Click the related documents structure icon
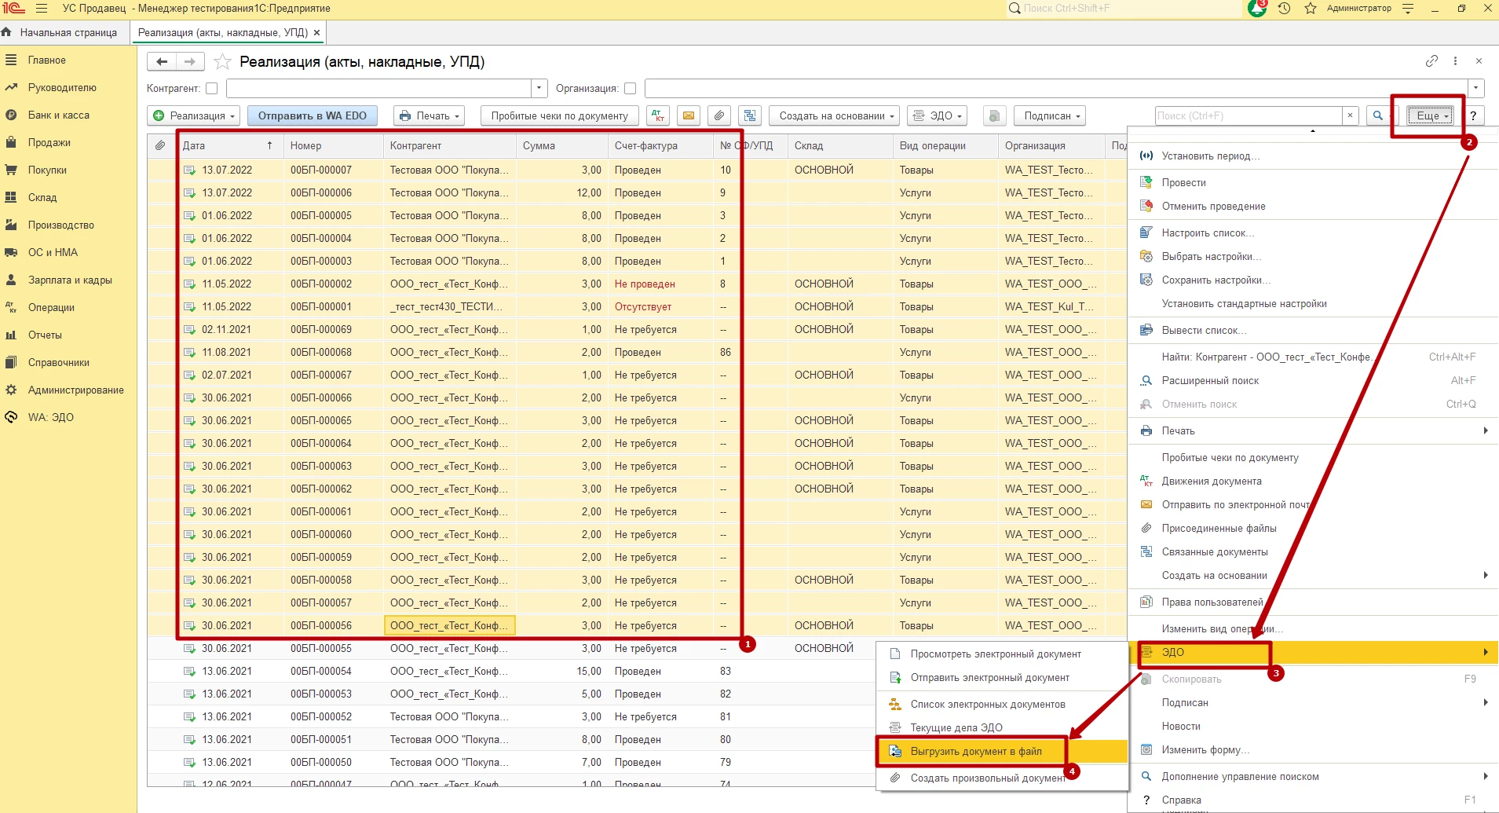The height and width of the screenshot is (813, 1499). tap(750, 115)
